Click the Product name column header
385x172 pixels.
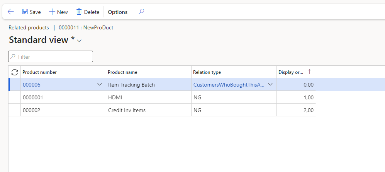[x=122, y=72]
